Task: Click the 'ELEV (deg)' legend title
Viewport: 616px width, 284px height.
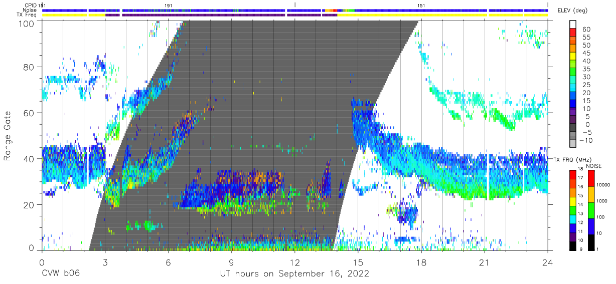Action: (x=572, y=11)
